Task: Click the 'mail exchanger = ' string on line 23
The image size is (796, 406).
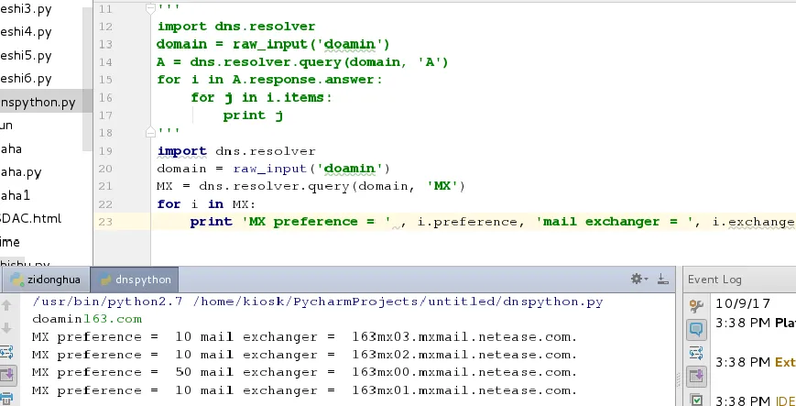Action: tap(617, 222)
